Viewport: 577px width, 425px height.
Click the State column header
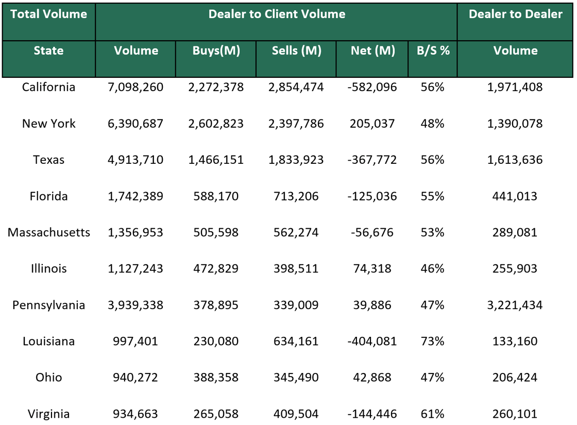pos(49,50)
